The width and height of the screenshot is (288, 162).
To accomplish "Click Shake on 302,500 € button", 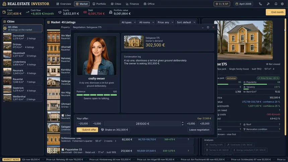I will pyautogui.click(x=115, y=130).
